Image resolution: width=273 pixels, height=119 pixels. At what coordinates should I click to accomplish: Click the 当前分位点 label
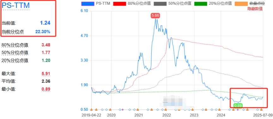point(13,32)
